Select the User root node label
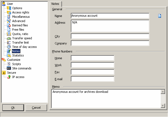 click(x=10, y=4)
